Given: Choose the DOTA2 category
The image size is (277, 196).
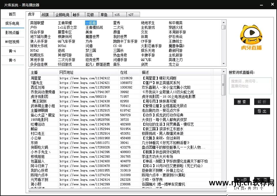Looking at the screenshot, I should click(x=34, y=50).
